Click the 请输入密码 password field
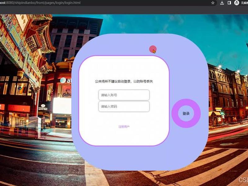The height and width of the screenshot is (186, 248). click(x=124, y=106)
